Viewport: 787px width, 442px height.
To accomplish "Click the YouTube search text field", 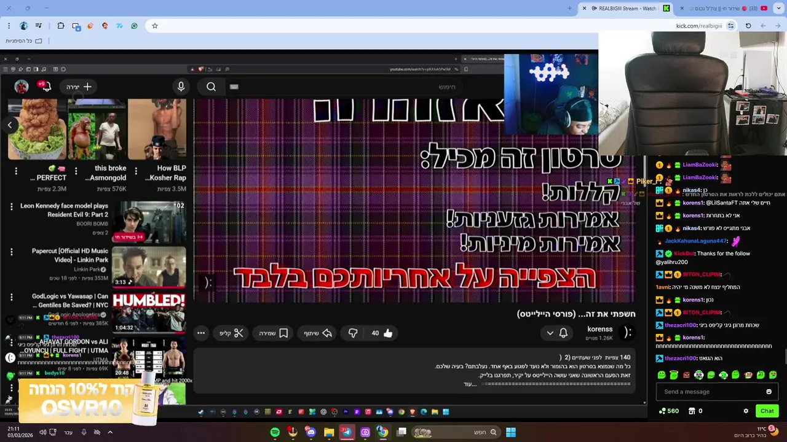I will (x=344, y=87).
